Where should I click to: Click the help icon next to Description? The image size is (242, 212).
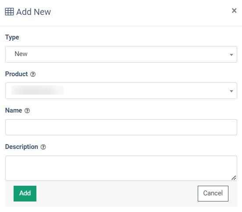pyautogui.click(x=43, y=147)
